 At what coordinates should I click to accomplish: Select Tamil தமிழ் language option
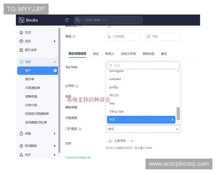pyautogui.click(x=114, y=87)
